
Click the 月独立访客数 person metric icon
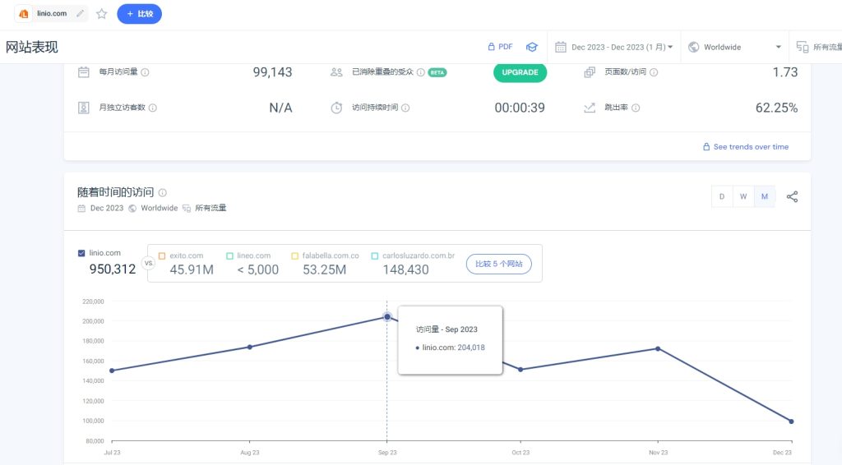83,108
